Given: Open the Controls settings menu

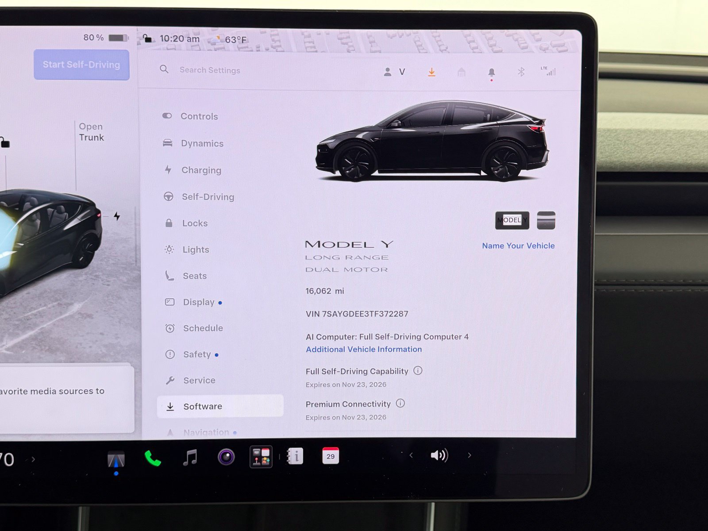Looking at the screenshot, I should (x=190, y=116).
